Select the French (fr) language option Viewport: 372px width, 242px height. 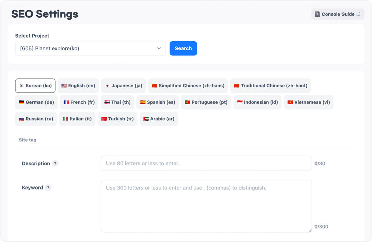pyautogui.click(x=79, y=102)
